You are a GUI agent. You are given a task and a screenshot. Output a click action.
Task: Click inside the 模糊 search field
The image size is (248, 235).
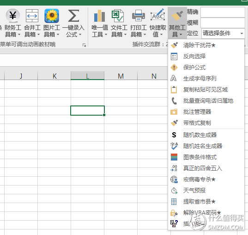(223, 23)
